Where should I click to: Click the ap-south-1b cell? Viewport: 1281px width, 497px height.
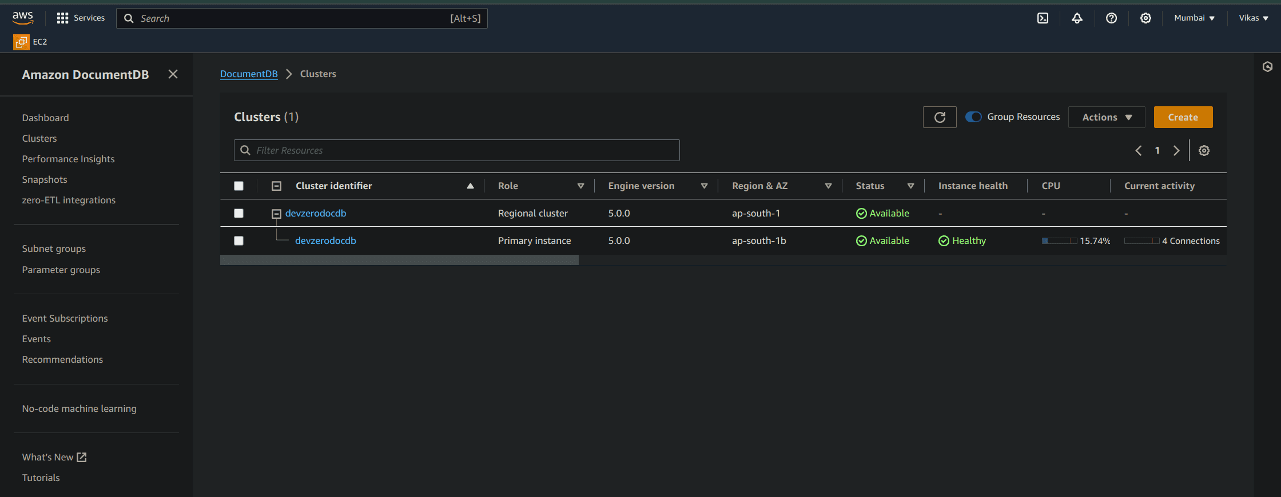coord(759,241)
